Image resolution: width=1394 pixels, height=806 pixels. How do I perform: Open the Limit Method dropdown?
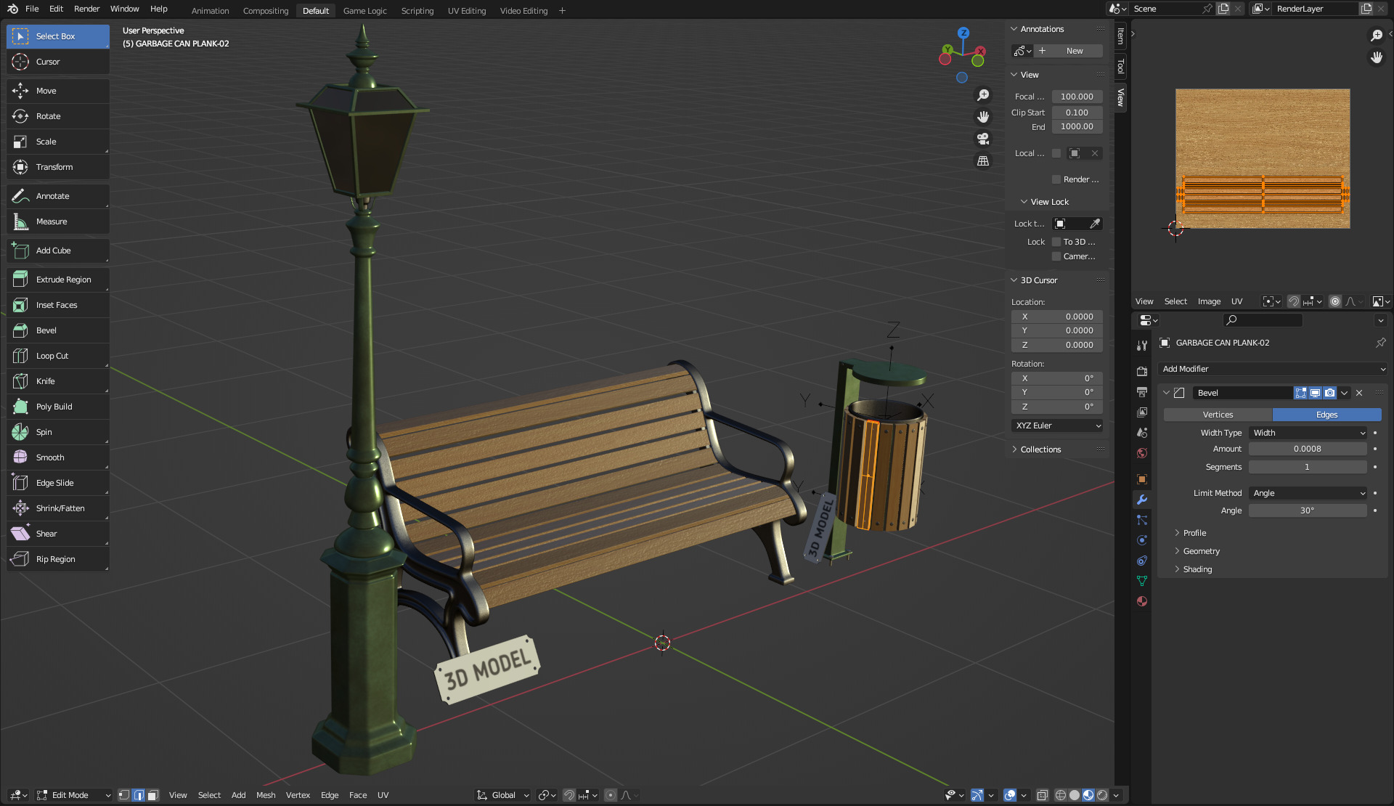pos(1309,493)
